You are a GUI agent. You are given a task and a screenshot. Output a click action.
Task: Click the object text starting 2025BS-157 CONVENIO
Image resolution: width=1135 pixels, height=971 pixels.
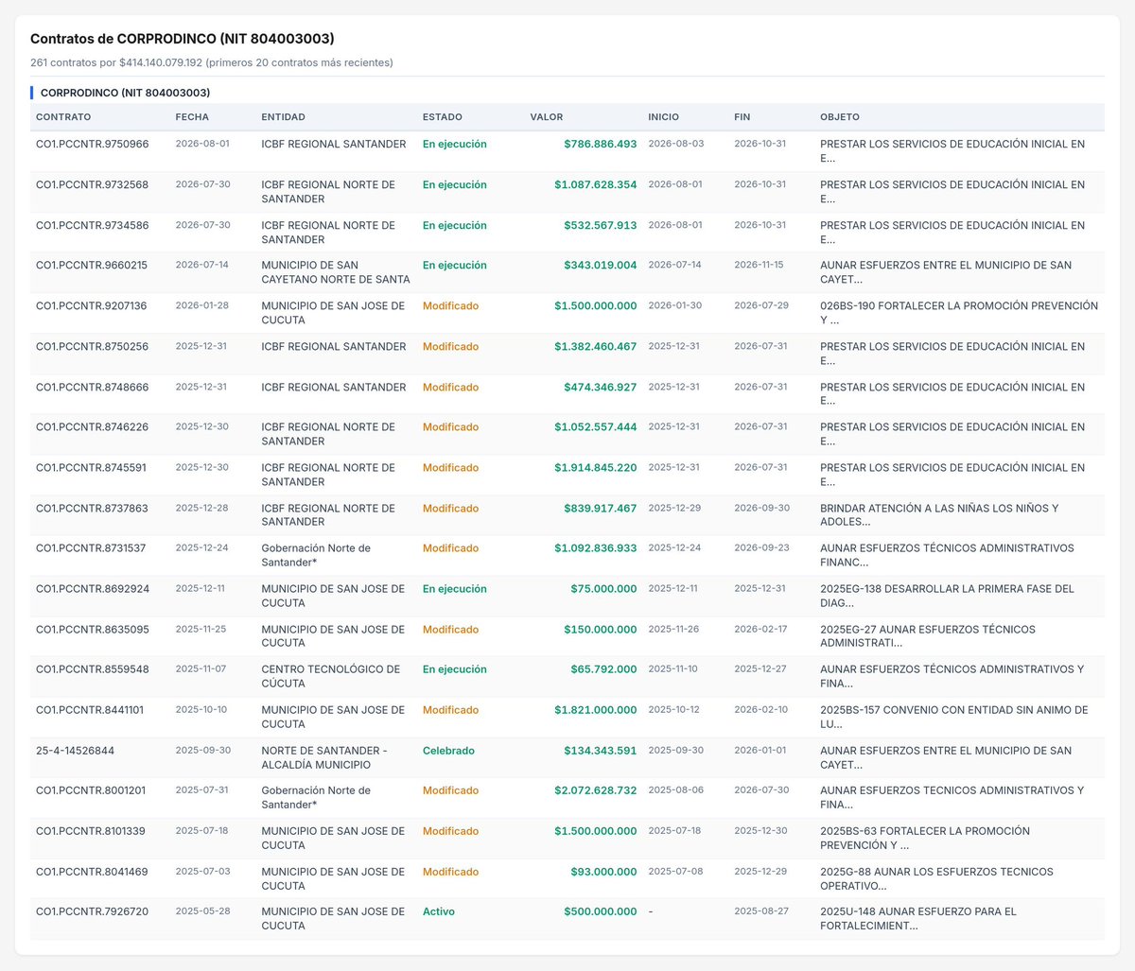954,717
